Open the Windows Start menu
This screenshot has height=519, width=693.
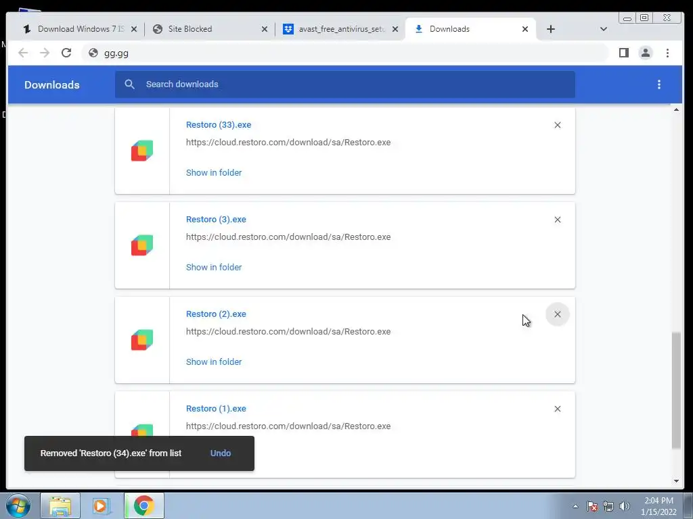point(18,505)
